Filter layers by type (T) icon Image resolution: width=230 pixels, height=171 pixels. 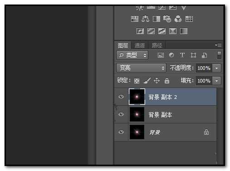pyautogui.click(x=182, y=55)
